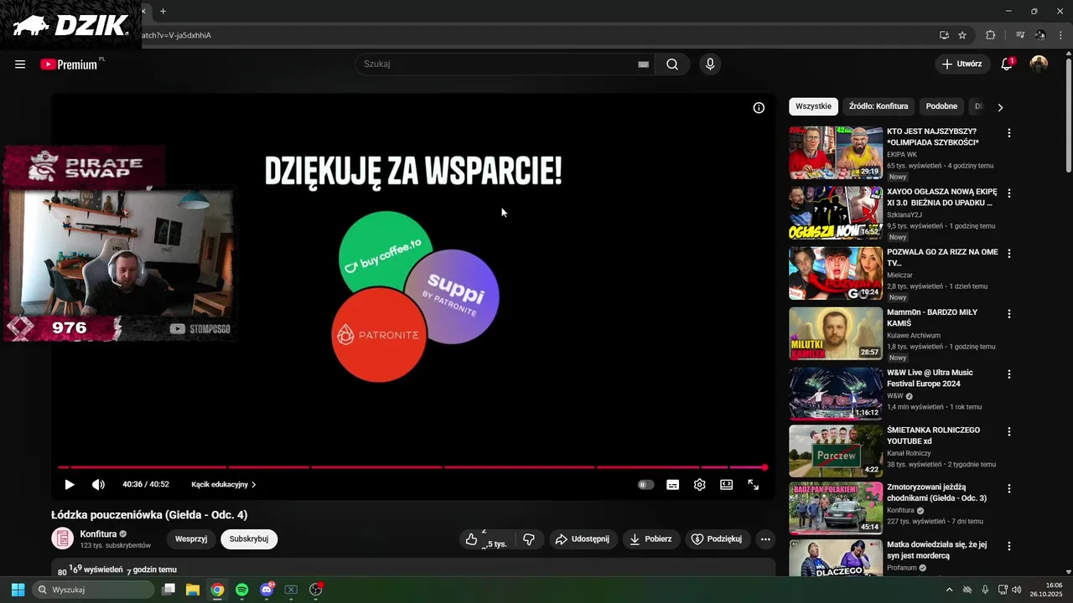The height and width of the screenshot is (603, 1073).
Task: Toggle autoplay switch in player
Action: coord(645,485)
